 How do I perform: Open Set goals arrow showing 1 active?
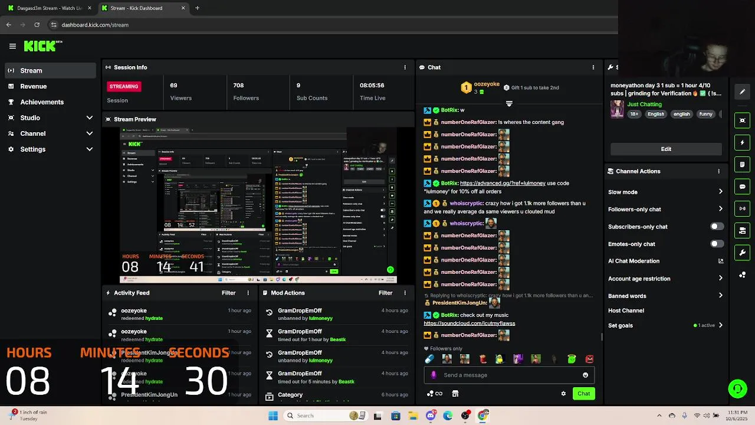click(720, 325)
